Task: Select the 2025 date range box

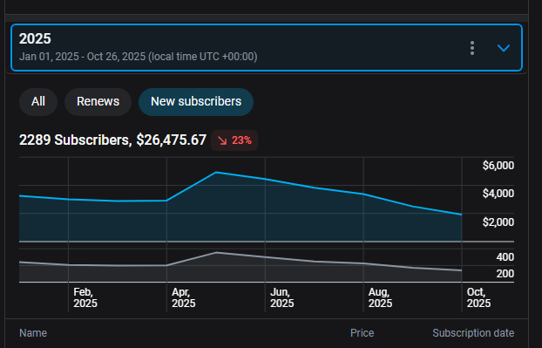Action: point(267,48)
